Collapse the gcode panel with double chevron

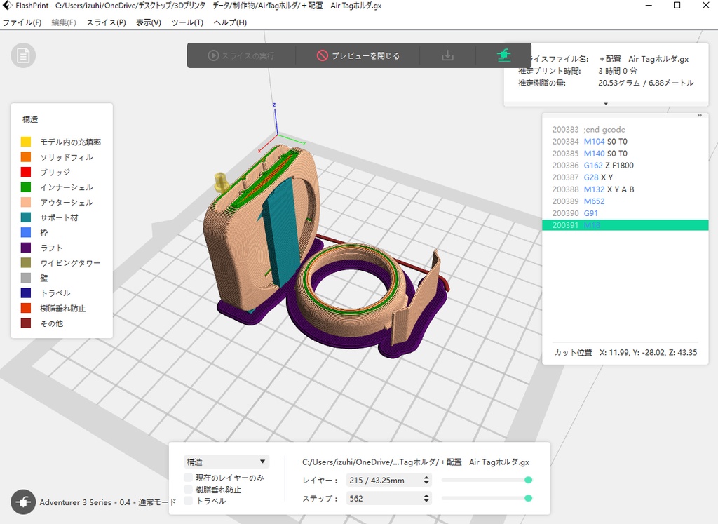(x=699, y=116)
